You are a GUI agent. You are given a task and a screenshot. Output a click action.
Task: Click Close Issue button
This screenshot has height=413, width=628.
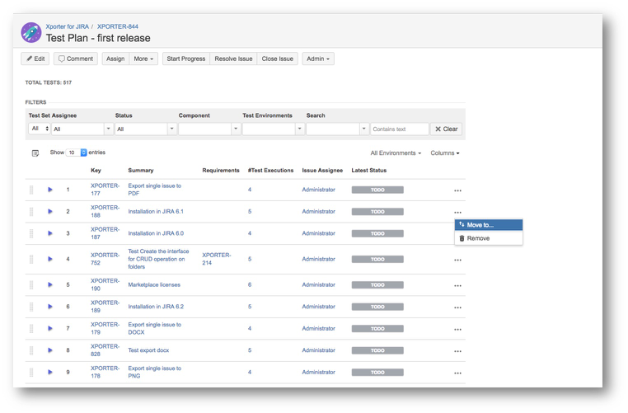click(x=277, y=59)
